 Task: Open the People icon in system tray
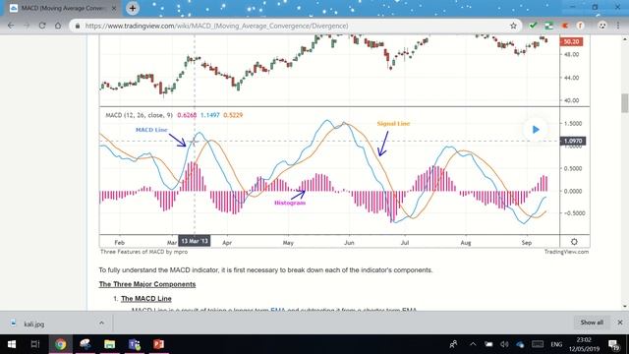click(453, 344)
